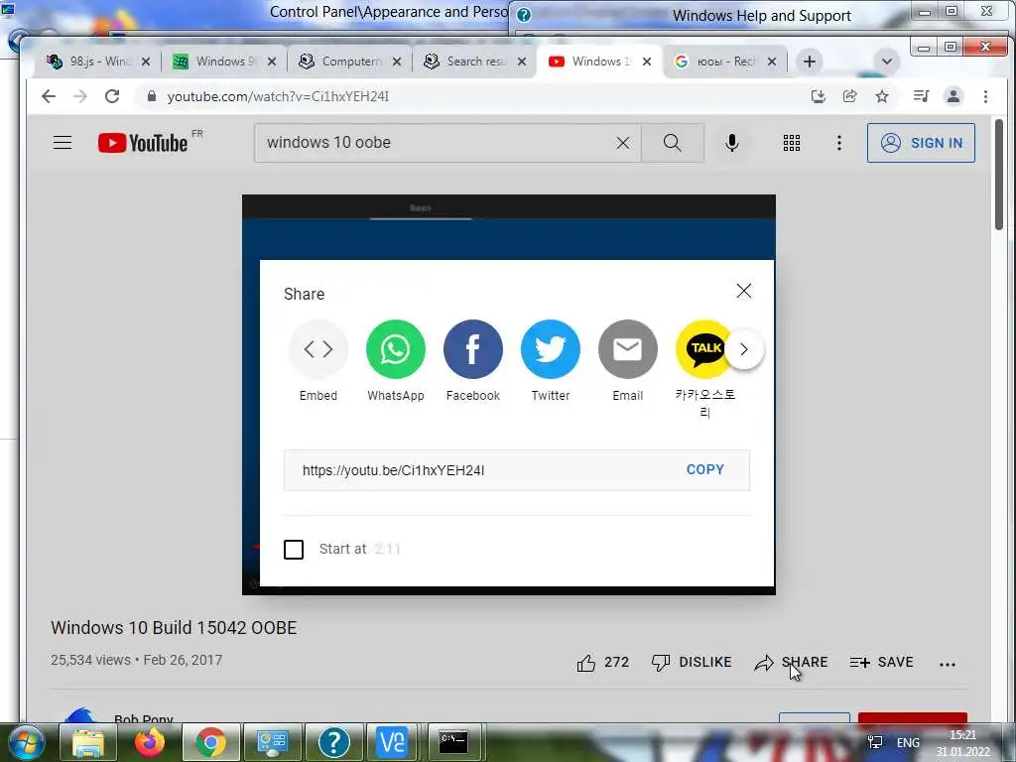
Task: Share this page icon in omnibox
Action: point(850,96)
